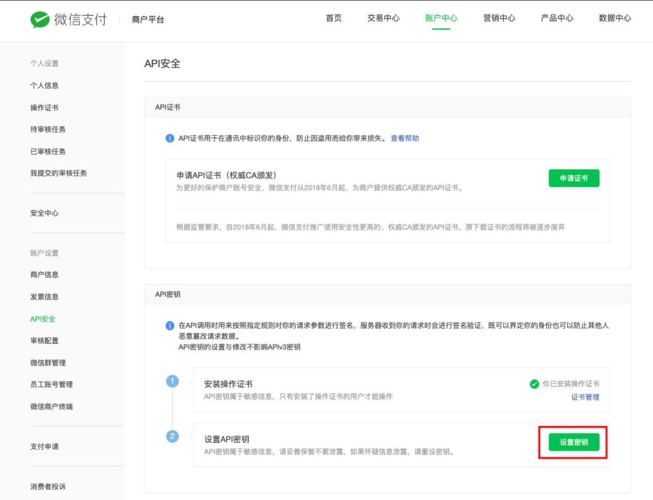Open 营销中心 from the top menu
Screen dimensions: 653x500
[499, 18]
